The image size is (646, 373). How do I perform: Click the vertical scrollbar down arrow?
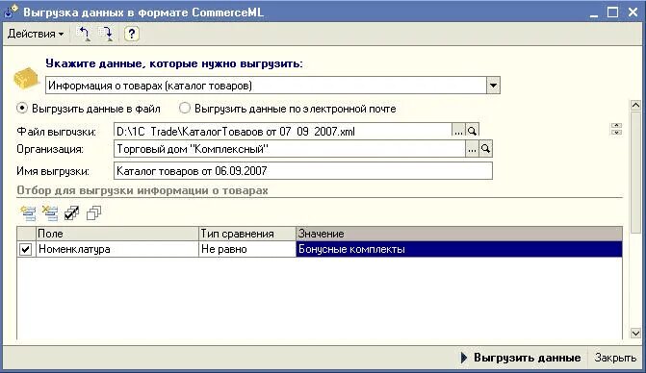tap(635, 334)
